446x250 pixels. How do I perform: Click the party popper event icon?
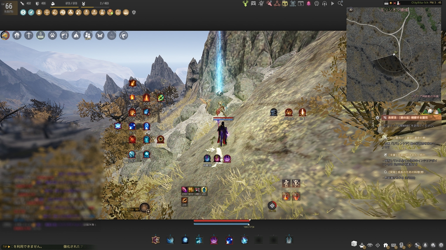click(x=269, y=3)
